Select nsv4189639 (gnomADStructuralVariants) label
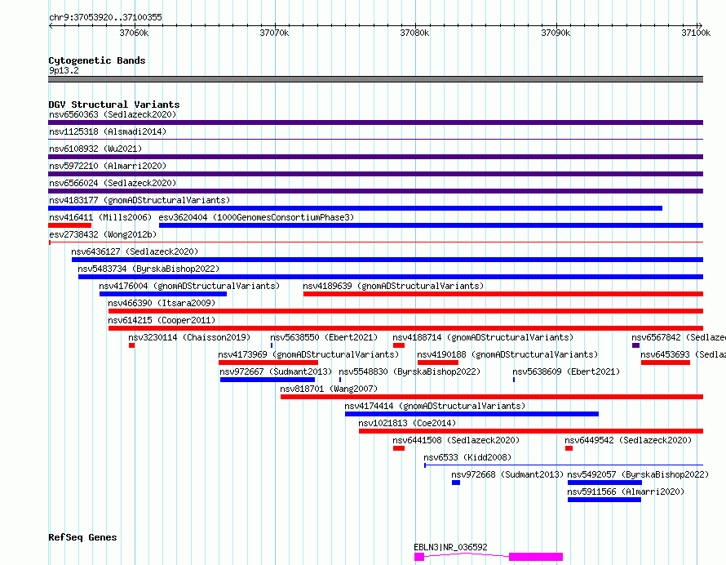 point(393,286)
